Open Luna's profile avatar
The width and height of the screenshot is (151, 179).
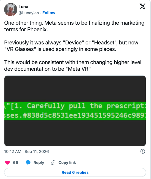point(11,10)
